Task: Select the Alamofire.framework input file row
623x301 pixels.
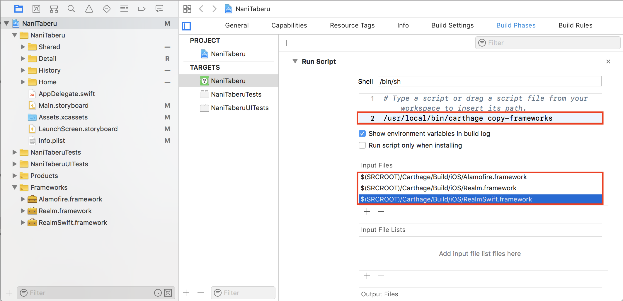Action: [480, 177]
